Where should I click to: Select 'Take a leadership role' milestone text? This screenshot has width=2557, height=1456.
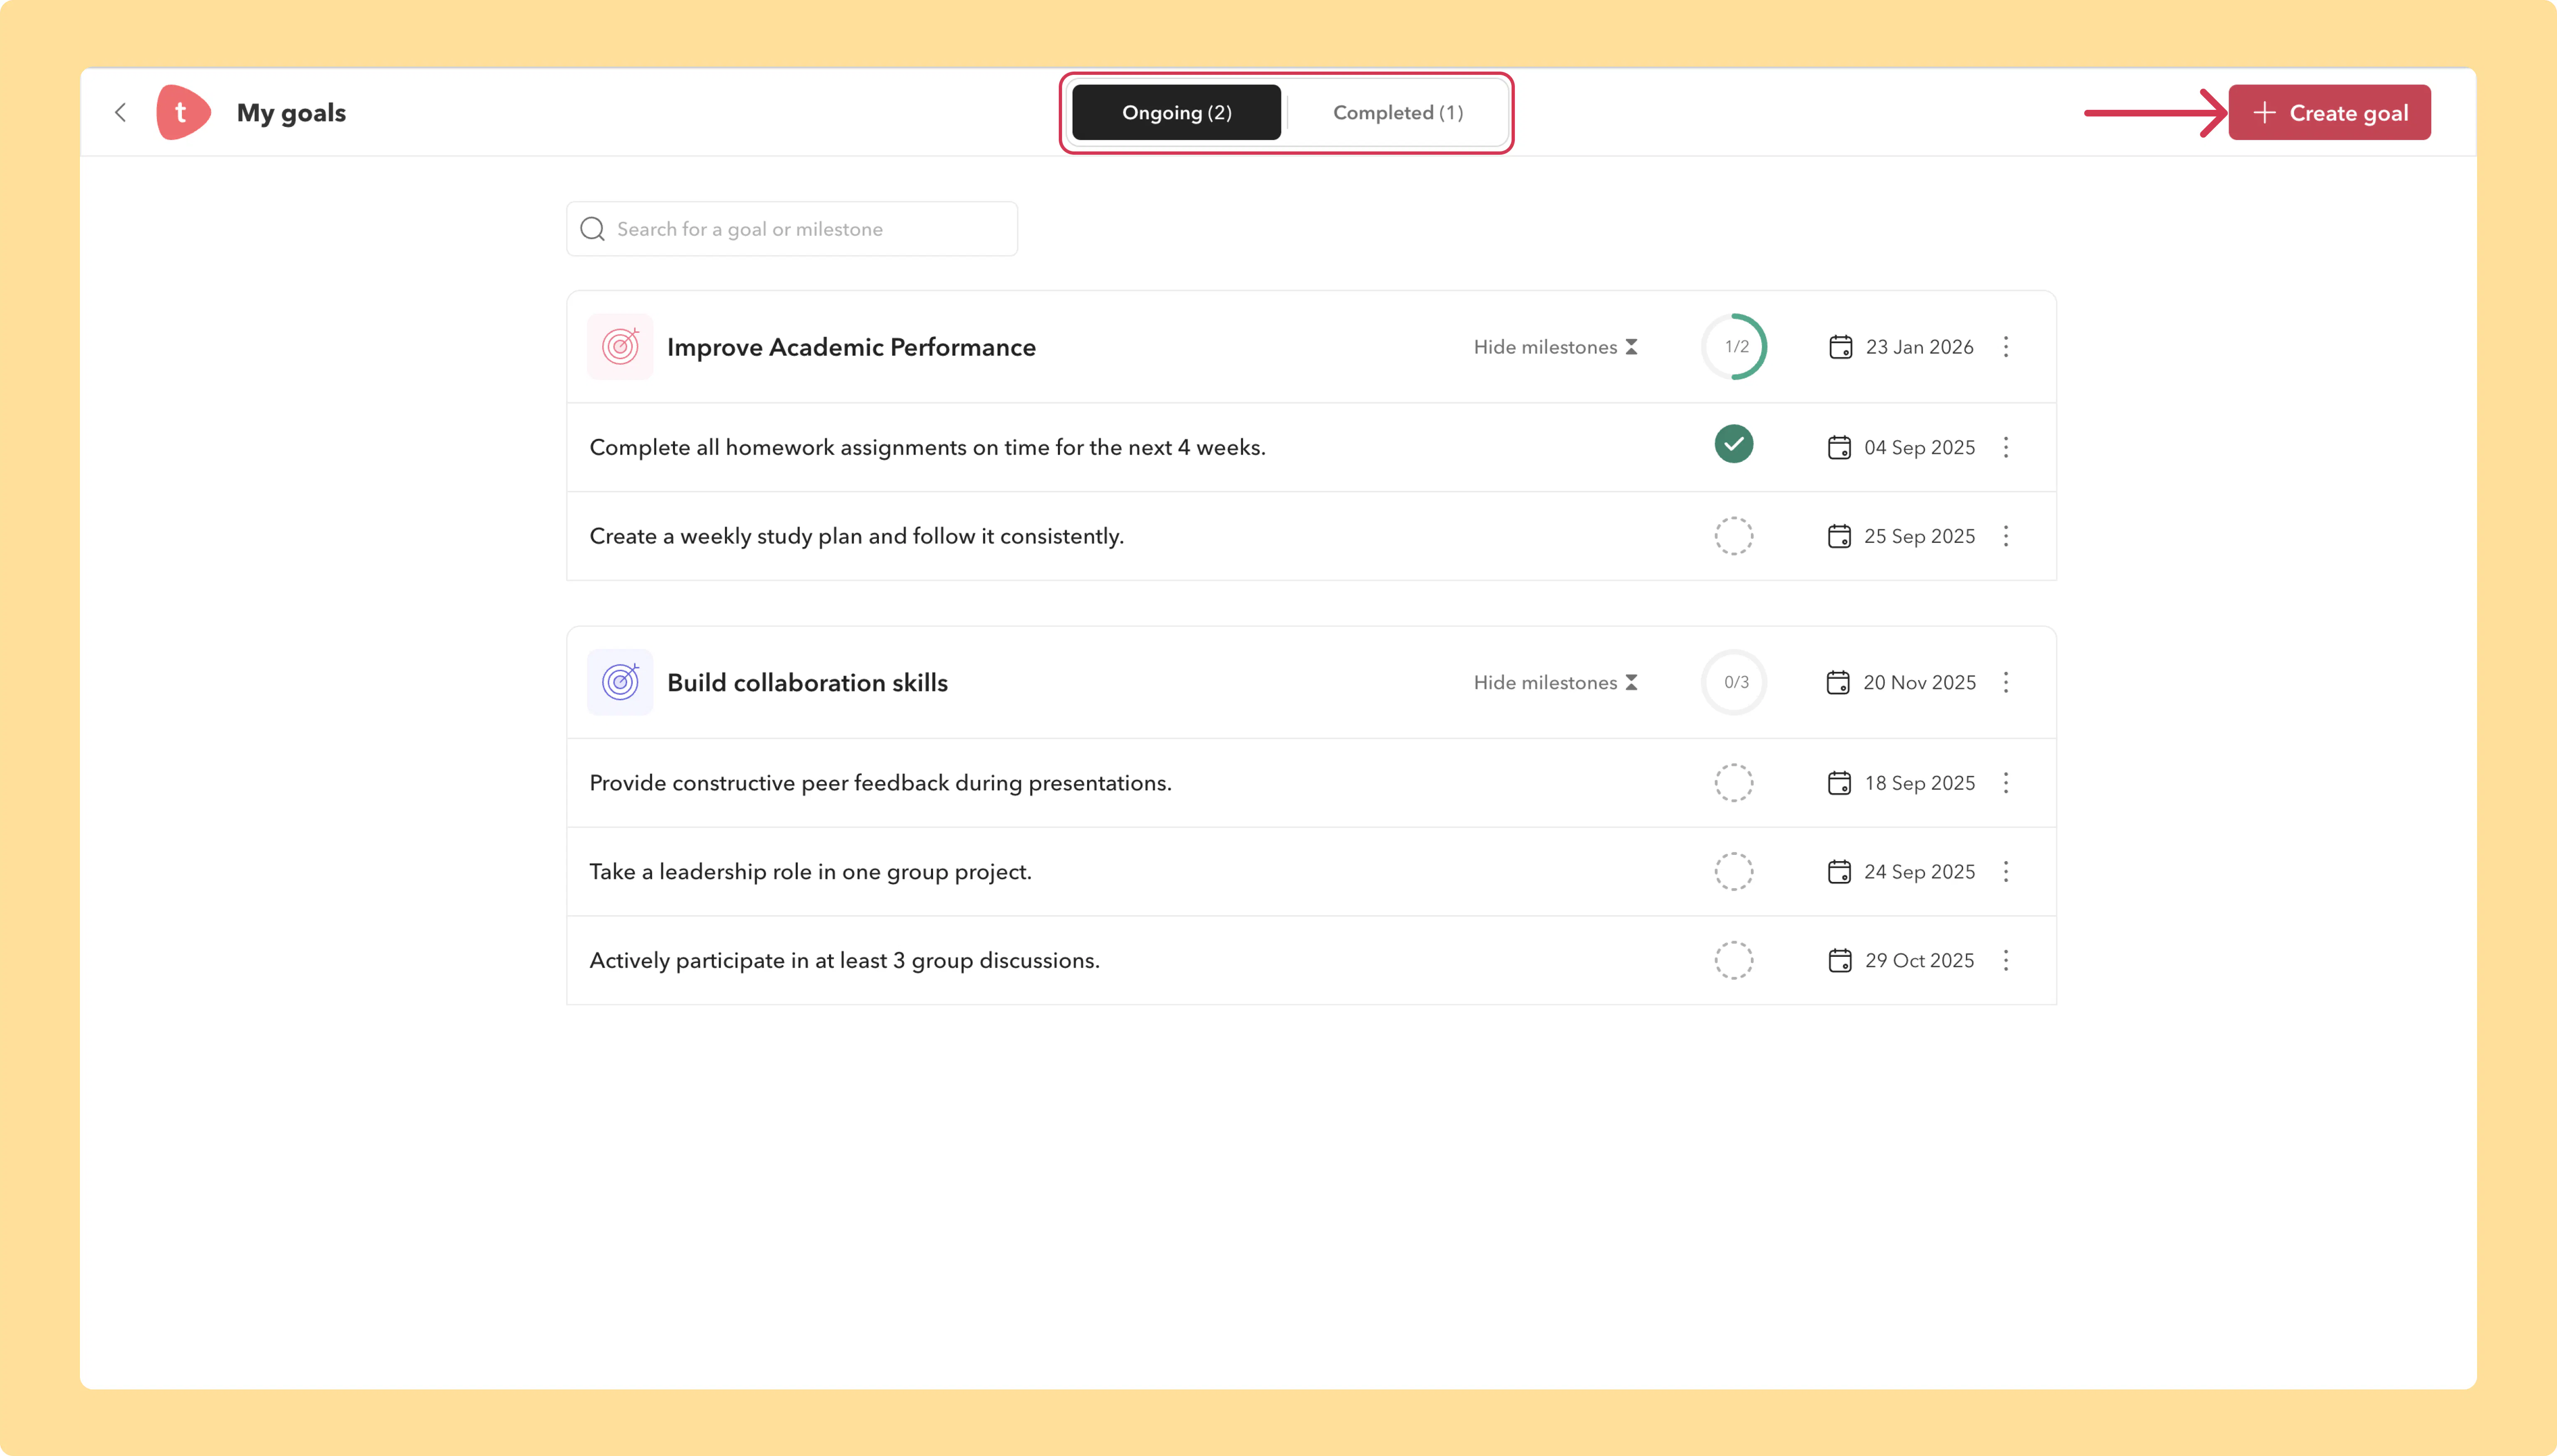[810, 872]
